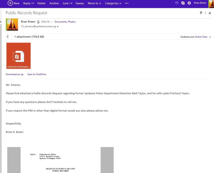The width and height of the screenshot is (214, 173).
Task: Open the publicrecordreques attachment tile
Action: (18, 56)
